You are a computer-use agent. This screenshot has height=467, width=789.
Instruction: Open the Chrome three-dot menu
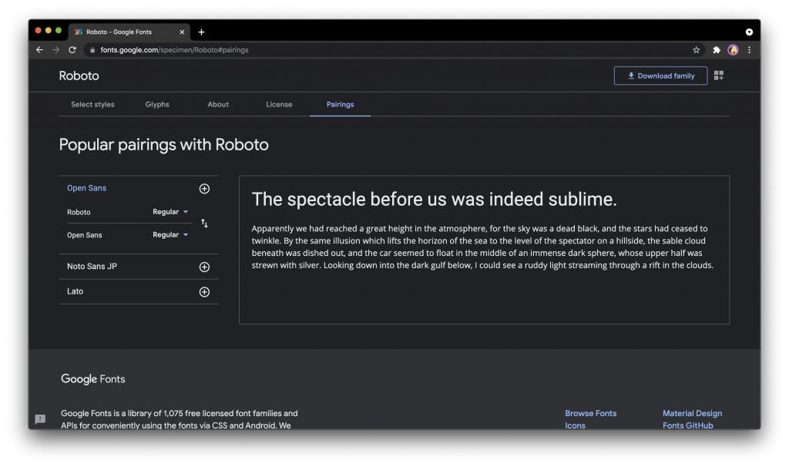pos(749,50)
